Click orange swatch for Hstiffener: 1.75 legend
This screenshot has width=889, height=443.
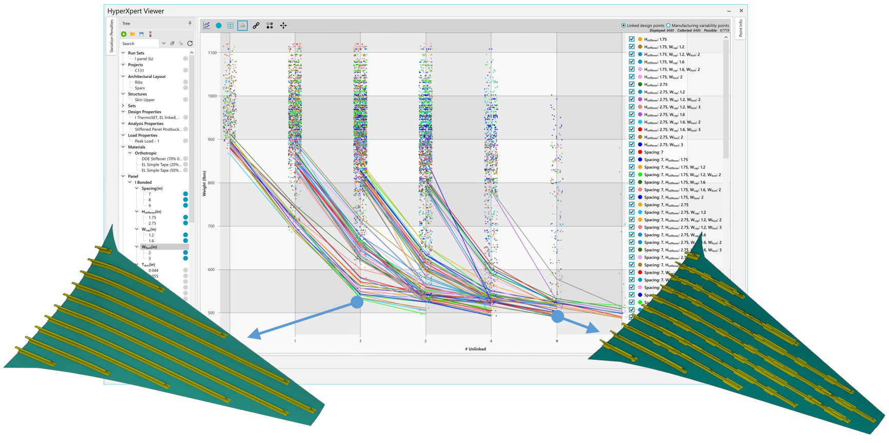tap(640, 39)
